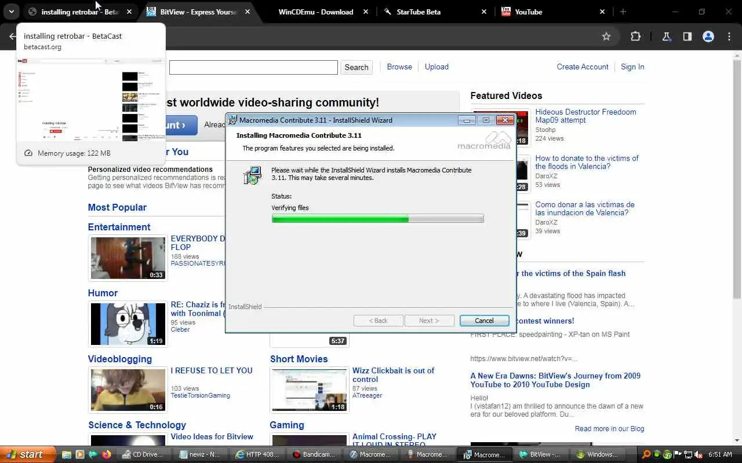Image resolution: width=742 pixels, height=463 pixels.
Task: Click the setup computer icon in the wizard
Action: point(252,175)
